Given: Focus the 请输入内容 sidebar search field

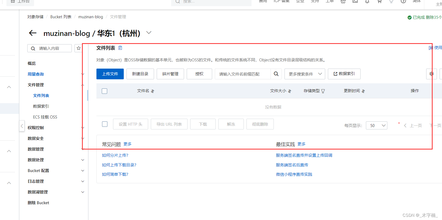Looking at the screenshot, I should click(x=50, y=48).
